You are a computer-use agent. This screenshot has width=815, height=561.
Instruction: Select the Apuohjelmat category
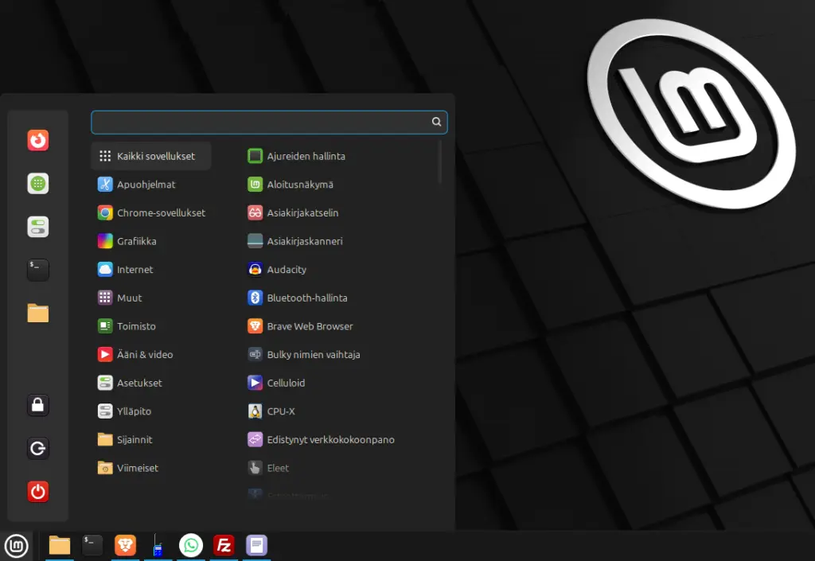[x=150, y=185]
